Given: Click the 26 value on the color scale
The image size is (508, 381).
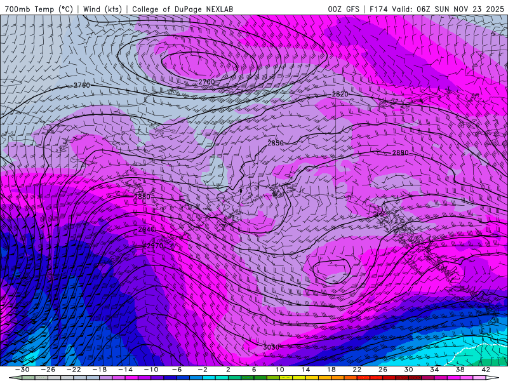Looking at the screenshot, I should (x=382, y=370).
